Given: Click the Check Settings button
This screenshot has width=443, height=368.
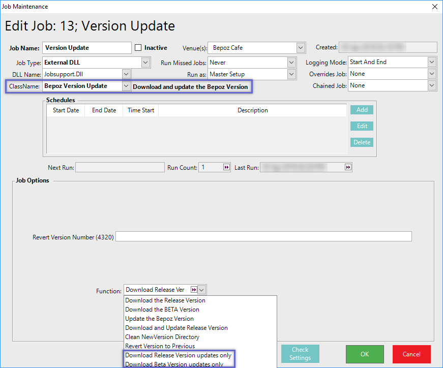Looking at the screenshot, I should point(300,354).
